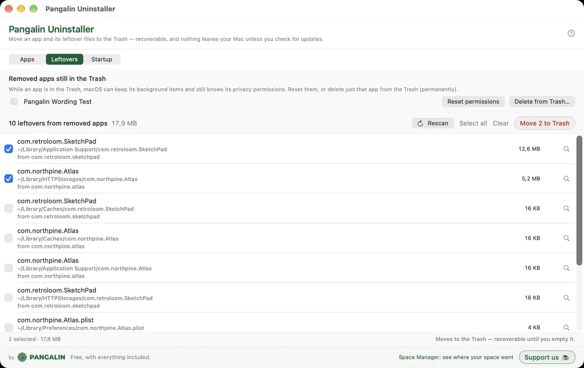Click Move 2 to Trash
The image size is (584, 368).
tap(545, 123)
